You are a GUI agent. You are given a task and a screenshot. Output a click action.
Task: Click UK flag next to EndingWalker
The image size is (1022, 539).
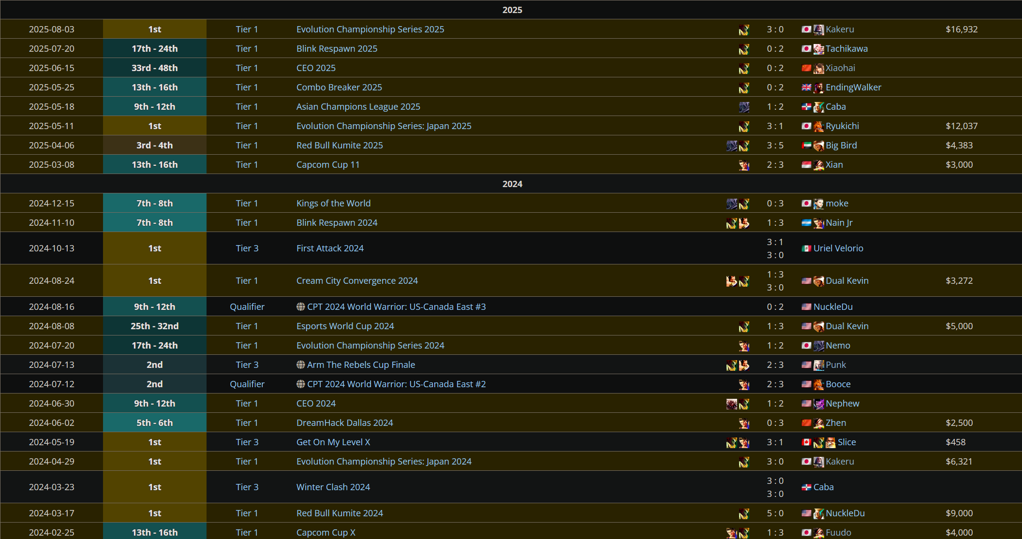point(806,87)
